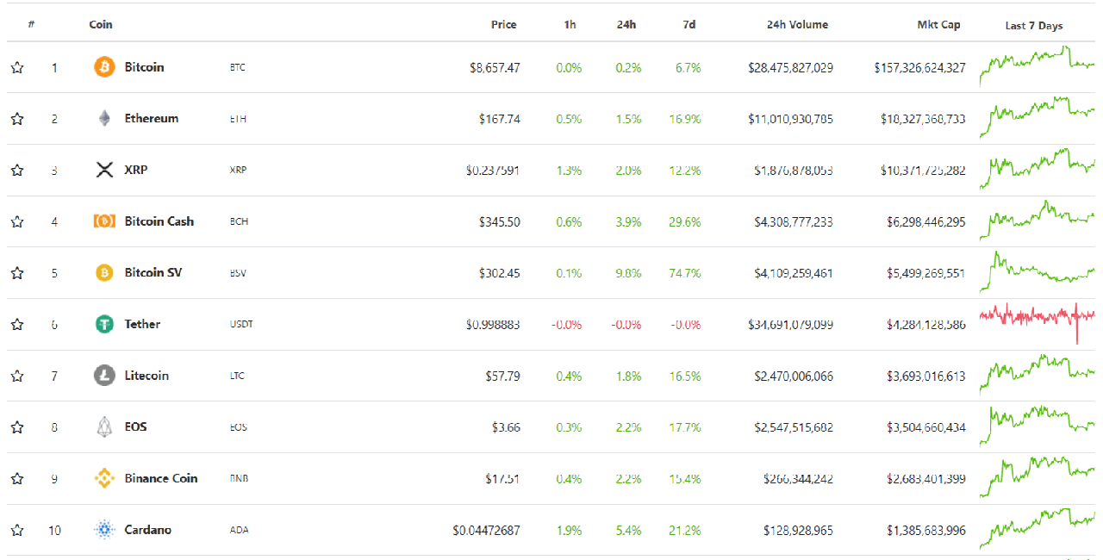Click the Litecoin logo icon
The height and width of the screenshot is (560, 1103).
pos(104,376)
